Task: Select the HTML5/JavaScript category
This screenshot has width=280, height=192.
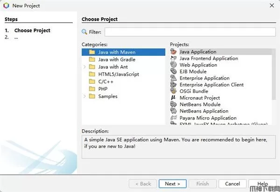Action: point(118,74)
